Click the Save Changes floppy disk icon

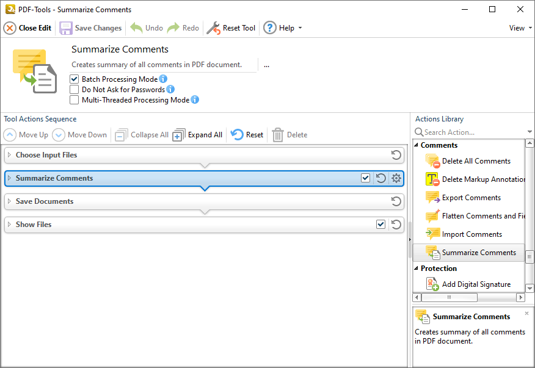click(66, 28)
